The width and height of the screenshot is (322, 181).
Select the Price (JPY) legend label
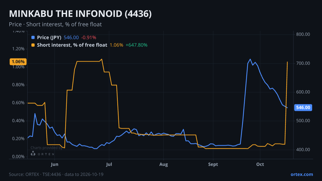tap(49, 38)
